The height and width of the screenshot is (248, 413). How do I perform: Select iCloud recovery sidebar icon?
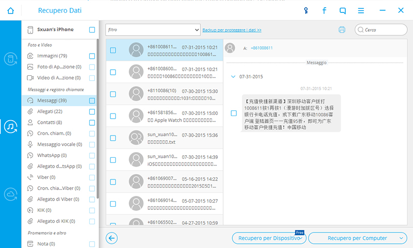pyautogui.click(x=10, y=193)
